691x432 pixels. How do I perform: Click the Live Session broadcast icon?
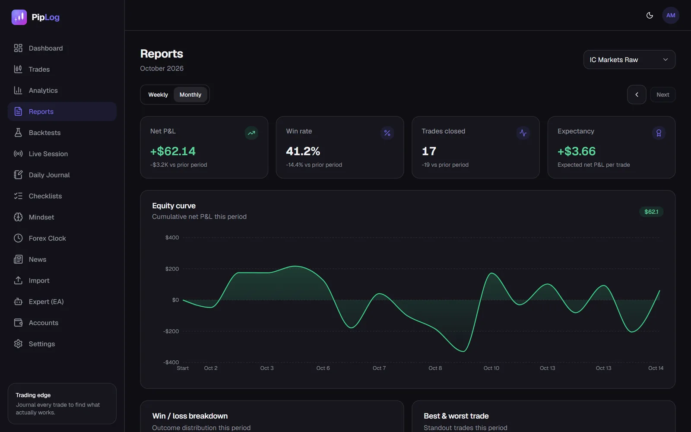[18, 154]
